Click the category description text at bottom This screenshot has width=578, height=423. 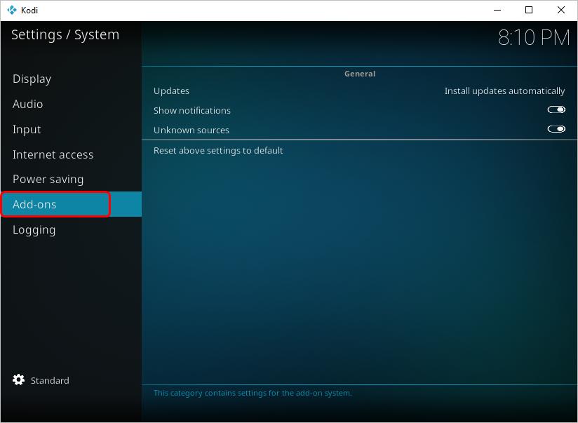[251, 393]
